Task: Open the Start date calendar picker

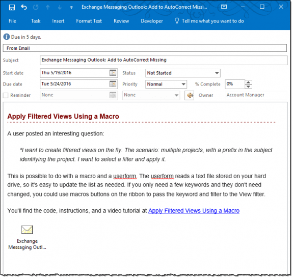Action: (x=113, y=73)
